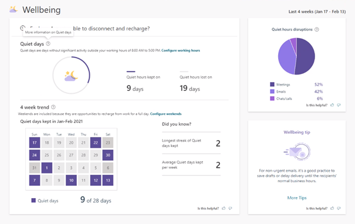
Task: Click the info icon next to Quiet days
Action: [x=48, y=43]
